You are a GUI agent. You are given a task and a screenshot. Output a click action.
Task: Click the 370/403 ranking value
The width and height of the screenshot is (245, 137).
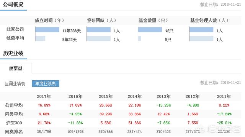163,132
